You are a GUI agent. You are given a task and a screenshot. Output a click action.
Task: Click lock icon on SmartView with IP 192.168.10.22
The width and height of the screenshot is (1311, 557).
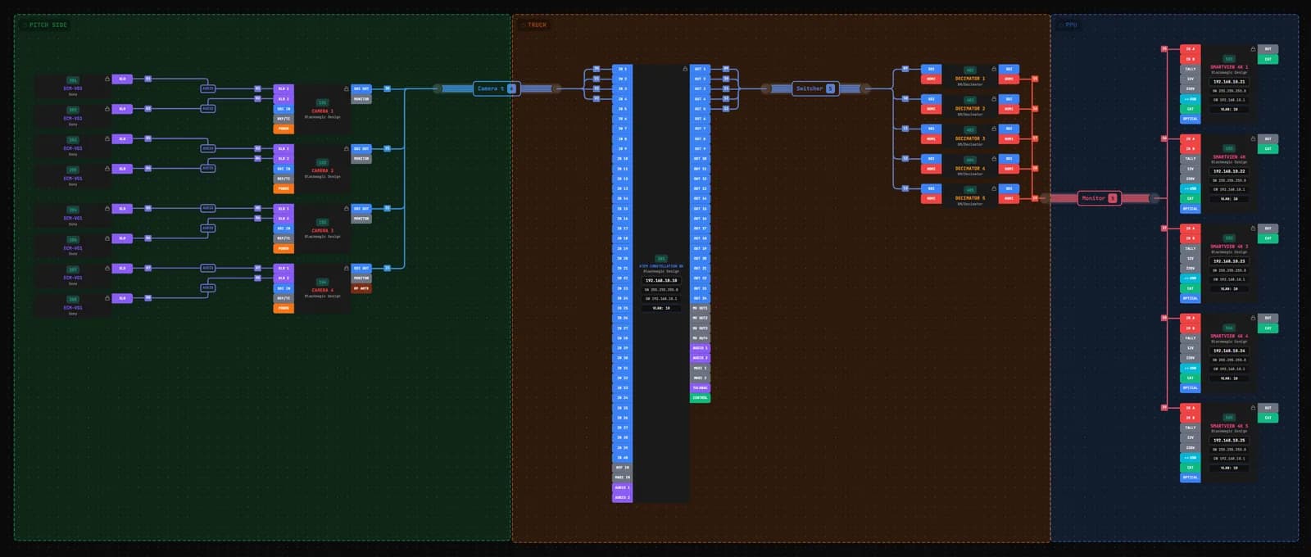1254,138
